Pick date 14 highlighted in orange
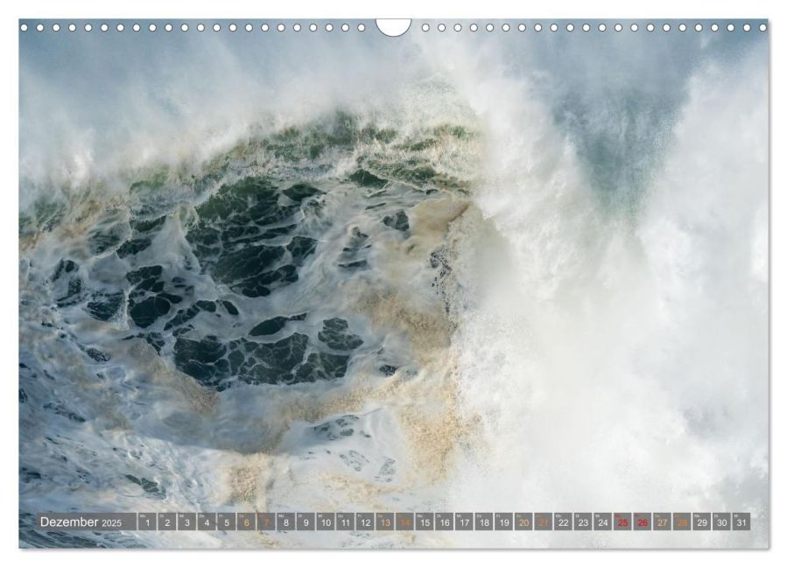Image resolution: width=787 pixels, height=567 pixels. pos(405,522)
